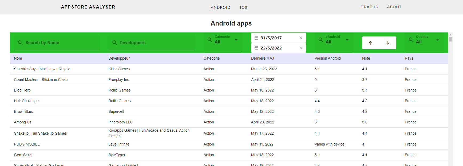
Task: Click the April 20, 2022 date cell
Action: (263, 122)
